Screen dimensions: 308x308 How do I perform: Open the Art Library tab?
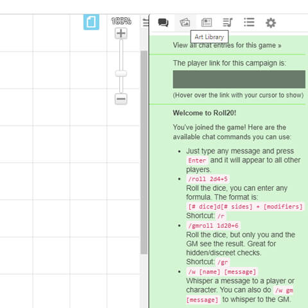[x=185, y=22]
